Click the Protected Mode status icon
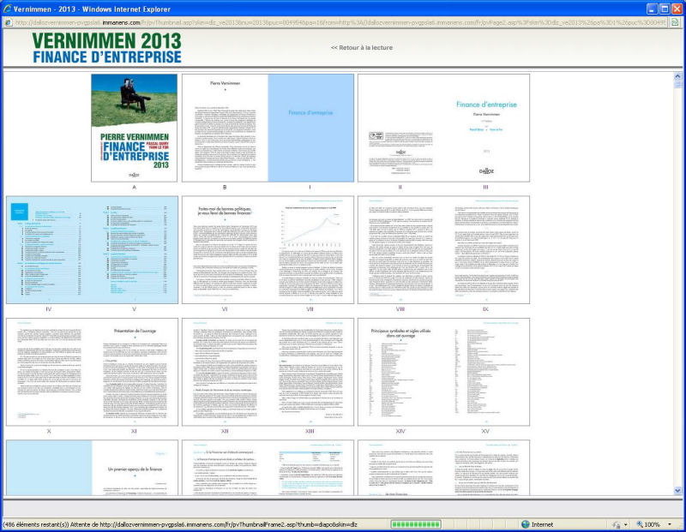This screenshot has height=532, width=686. tap(617, 524)
